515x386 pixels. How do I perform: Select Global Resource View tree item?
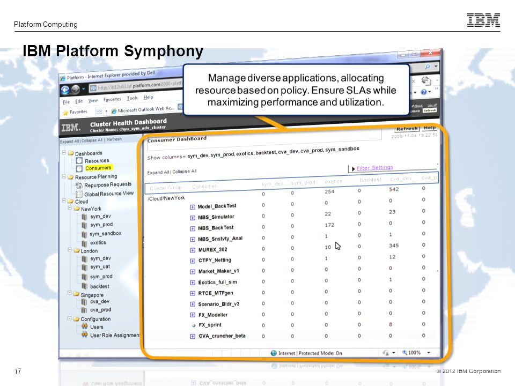click(x=109, y=194)
